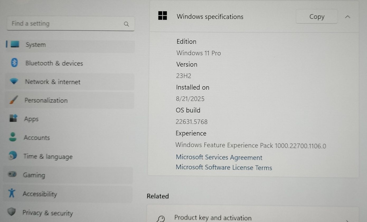Click the Installed on label
This screenshot has height=222, width=367.
click(193, 87)
